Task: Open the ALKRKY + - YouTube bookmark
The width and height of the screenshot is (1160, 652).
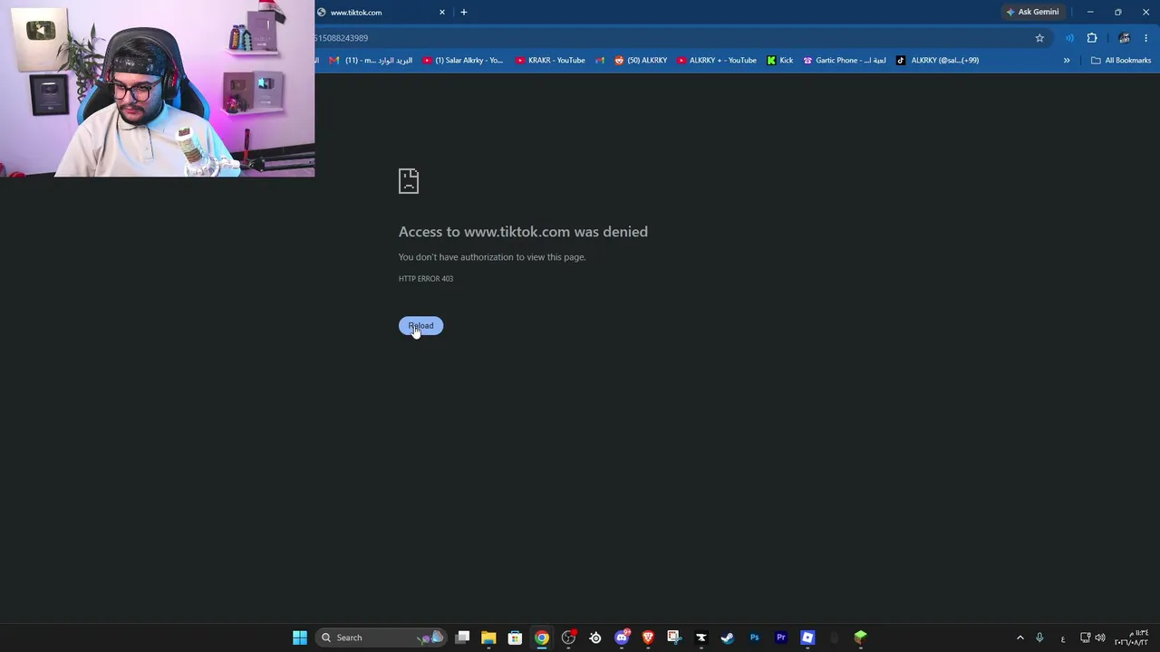Action: (717, 61)
